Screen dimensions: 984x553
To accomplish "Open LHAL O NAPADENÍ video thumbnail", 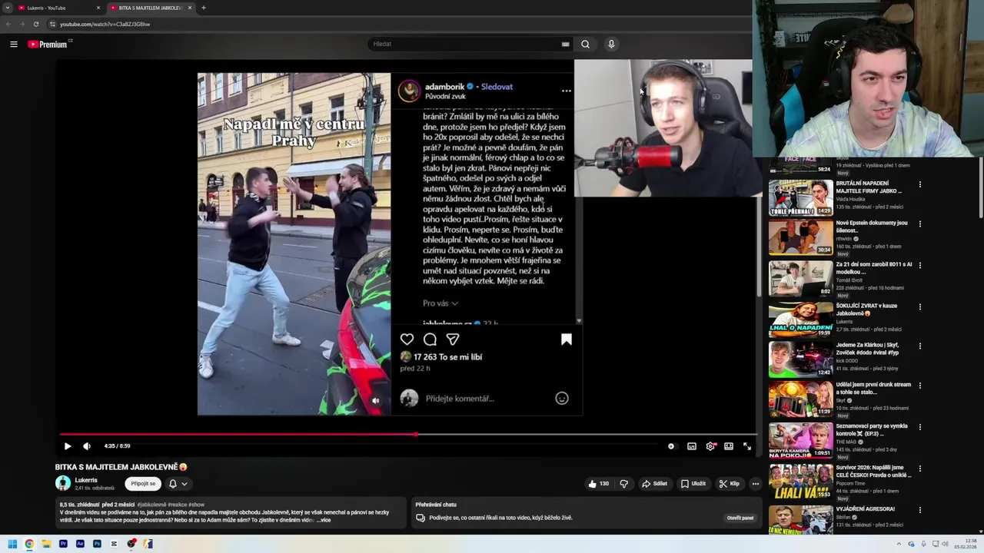I will coord(800,319).
